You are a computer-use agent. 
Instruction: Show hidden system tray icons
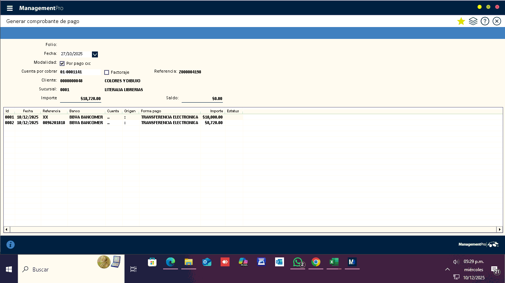(x=448, y=269)
